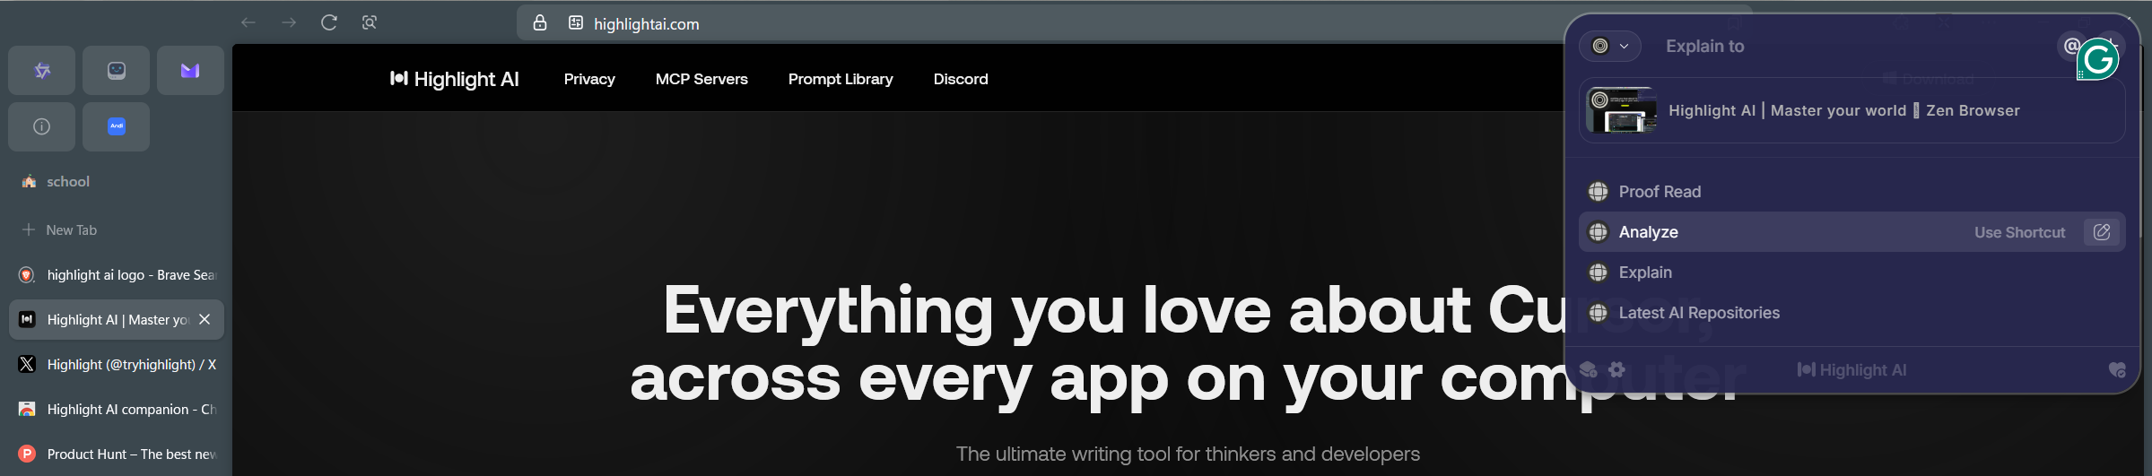Switch to highlight ai logo Brave Search tab
This screenshot has height=476, width=2152.
117,275
